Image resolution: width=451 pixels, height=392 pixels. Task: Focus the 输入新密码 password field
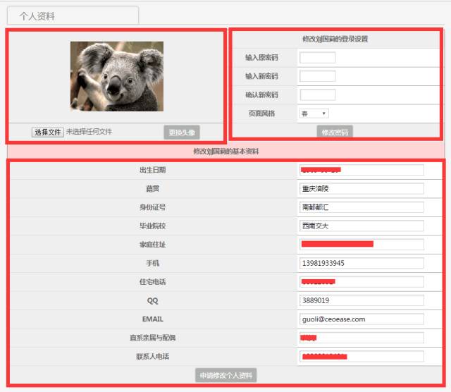tap(318, 76)
